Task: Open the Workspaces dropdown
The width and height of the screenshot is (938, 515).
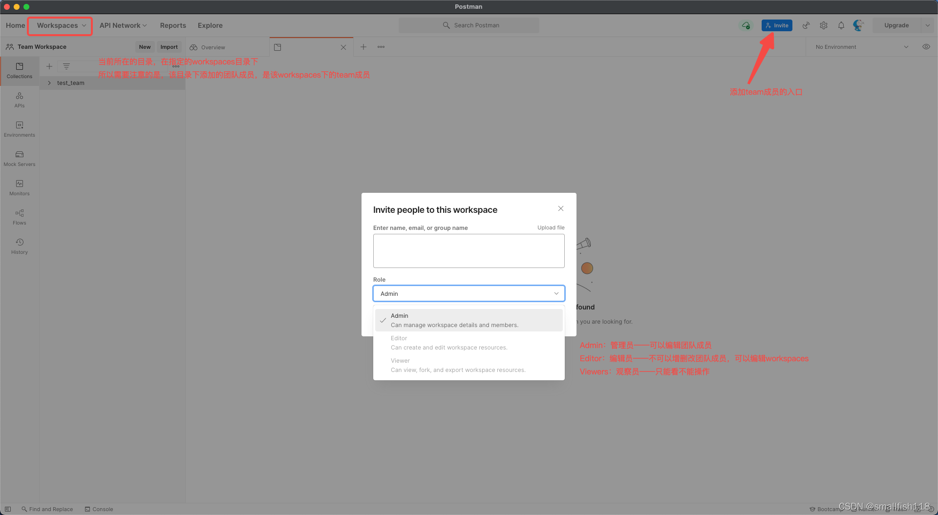Action: point(61,25)
